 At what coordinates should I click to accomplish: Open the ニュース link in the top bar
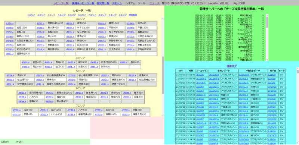pos(154,3)
